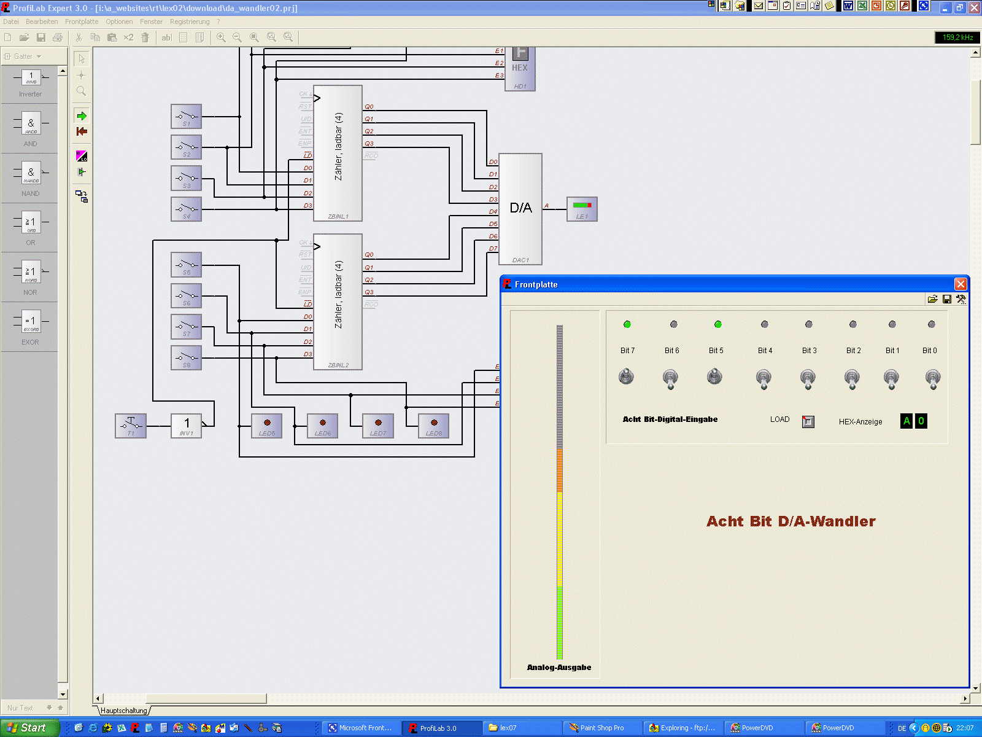Open the Datei menu
The width and height of the screenshot is (982, 737).
pyautogui.click(x=11, y=21)
